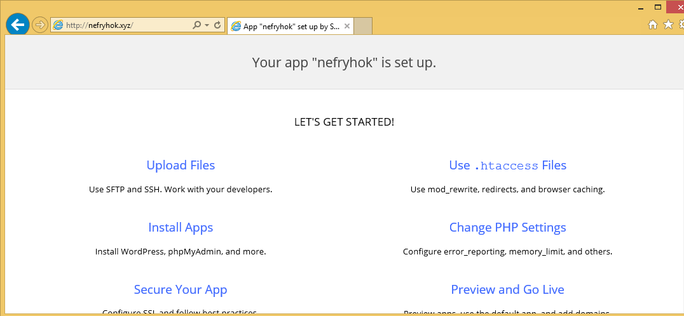The width and height of the screenshot is (684, 316).
Task: Open the Upload Files link
Action: point(181,166)
